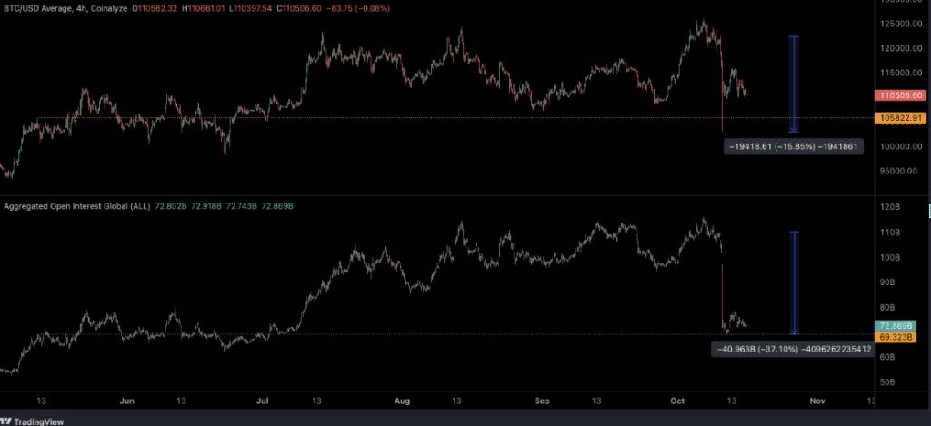The height and width of the screenshot is (426, 931).
Task: Click the 110B mark on open interest axis
Action: tap(891, 233)
